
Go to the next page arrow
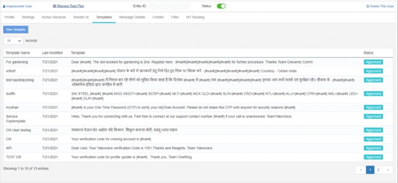tap(387, 170)
